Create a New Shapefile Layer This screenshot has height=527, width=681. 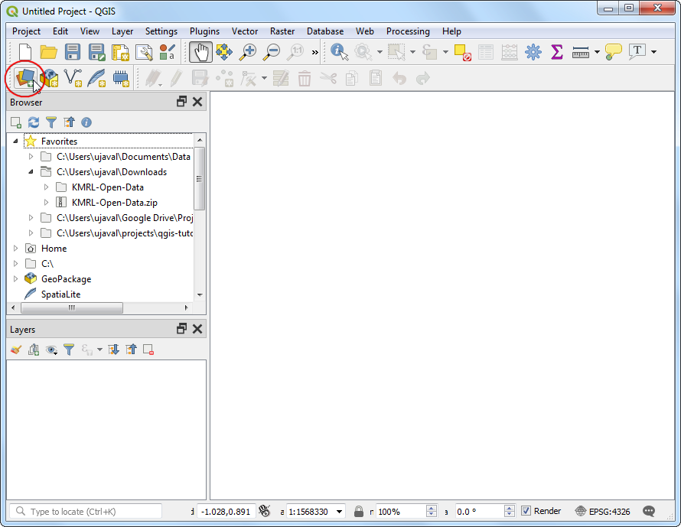pos(73,77)
